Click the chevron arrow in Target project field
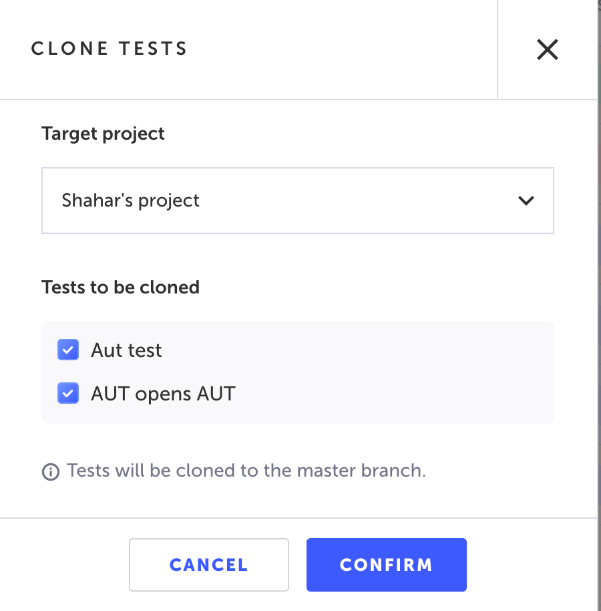Image resolution: width=601 pixels, height=611 pixels. 526,201
